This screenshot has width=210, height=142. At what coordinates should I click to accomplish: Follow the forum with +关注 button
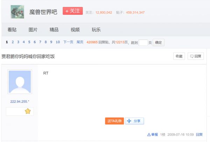pyautogui.click(x=72, y=11)
